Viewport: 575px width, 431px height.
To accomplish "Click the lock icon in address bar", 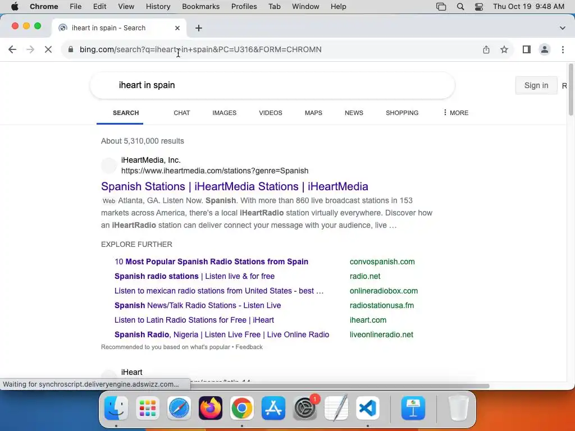I will pyautogui.click(x=71, y=49).
